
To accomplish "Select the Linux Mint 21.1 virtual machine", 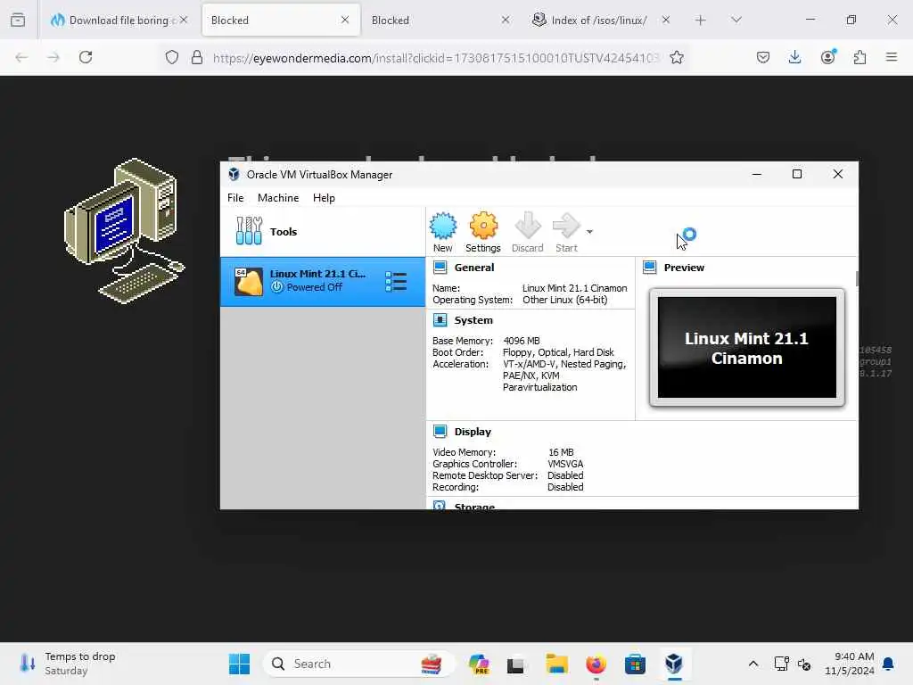I will point(323,281).
